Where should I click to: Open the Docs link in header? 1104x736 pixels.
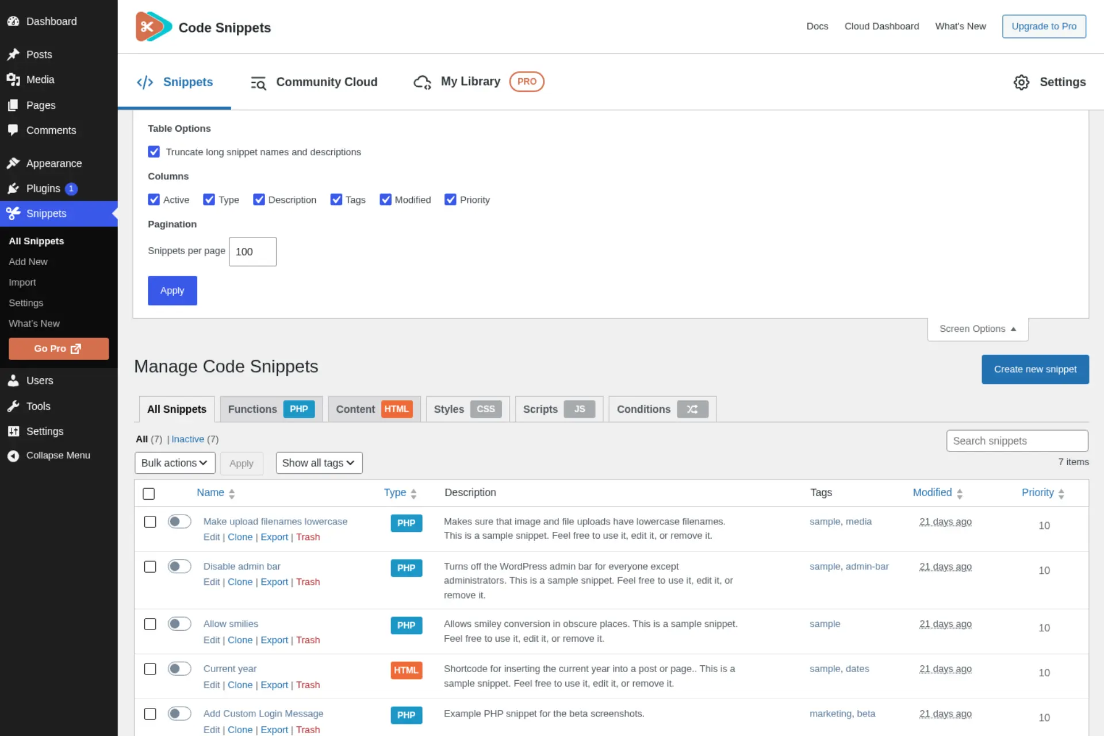(817, 26)
